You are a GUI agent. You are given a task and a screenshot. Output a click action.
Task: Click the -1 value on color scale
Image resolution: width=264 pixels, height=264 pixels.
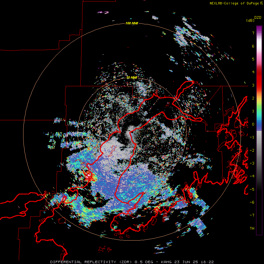(x=252, y=137)
